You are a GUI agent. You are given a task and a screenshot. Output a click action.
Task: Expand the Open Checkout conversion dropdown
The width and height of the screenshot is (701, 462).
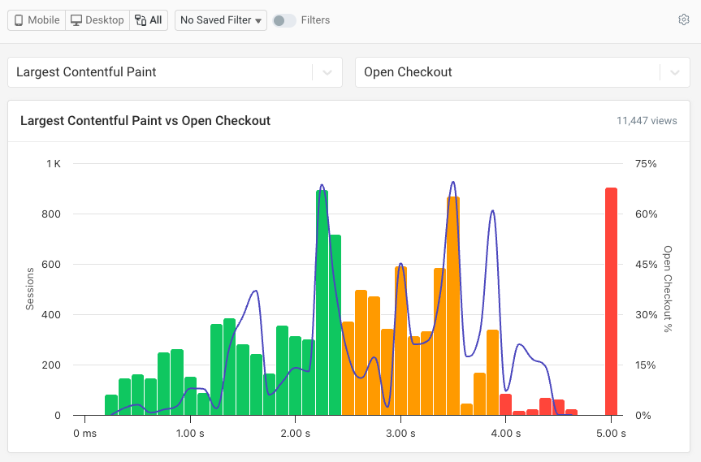[x=522, y=72]
